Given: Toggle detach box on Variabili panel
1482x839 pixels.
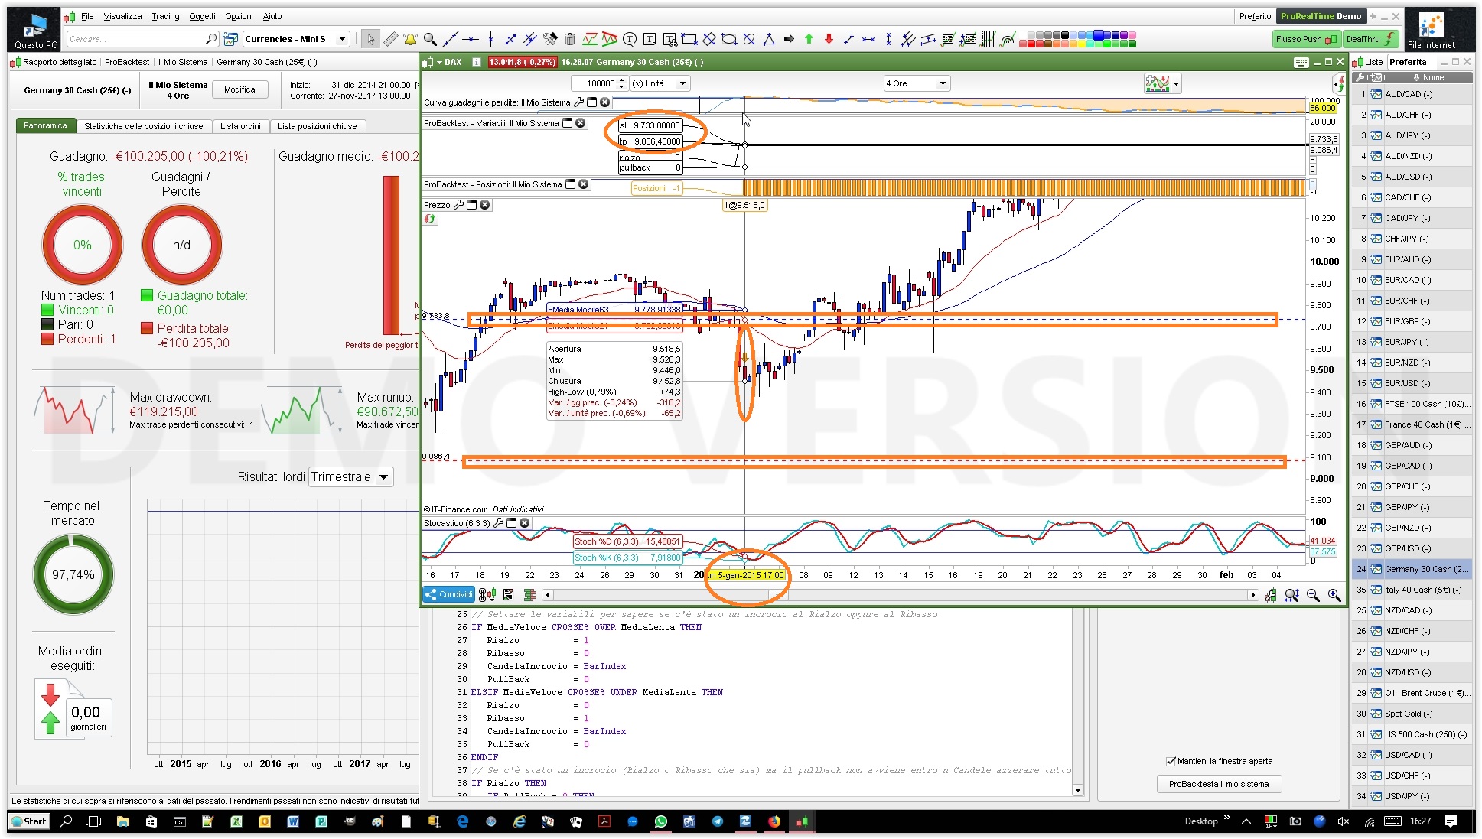Looking at the screenshot, I should click(x=568, y=123).
